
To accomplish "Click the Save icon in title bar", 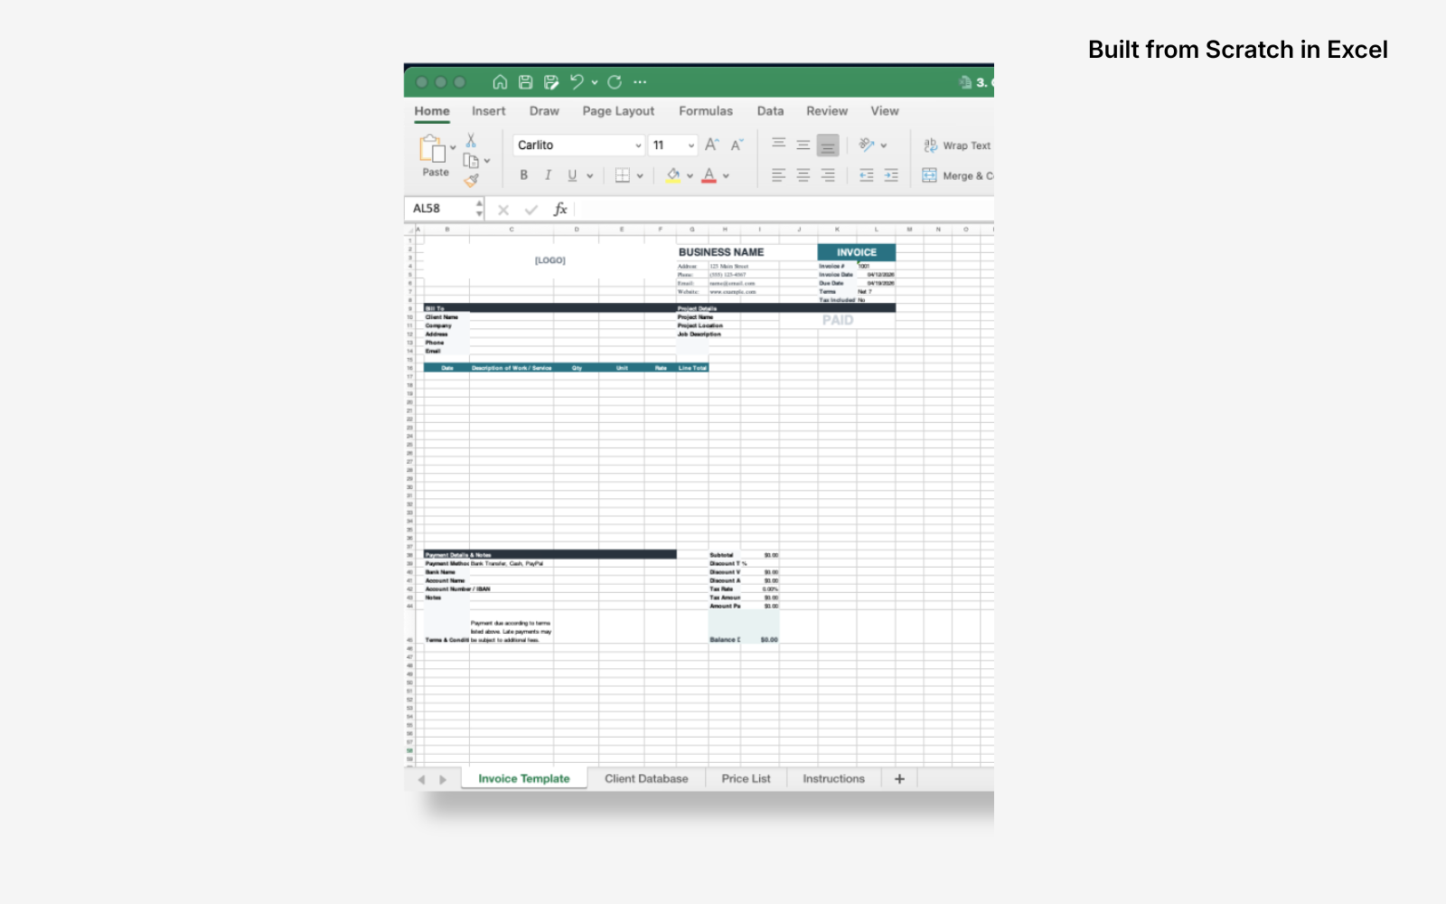I will pyautogui.click(x=524, y=81).
